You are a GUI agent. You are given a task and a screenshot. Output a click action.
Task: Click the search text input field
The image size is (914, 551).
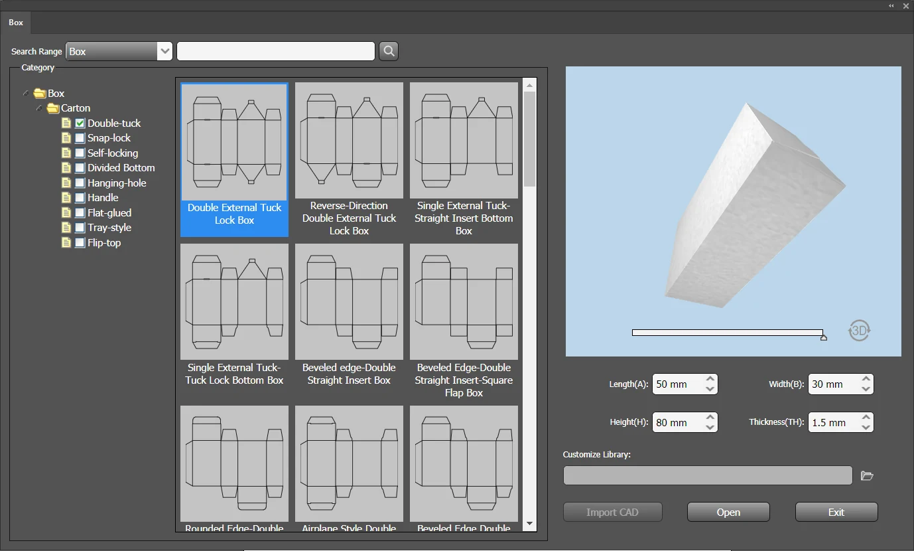point(276,51)
